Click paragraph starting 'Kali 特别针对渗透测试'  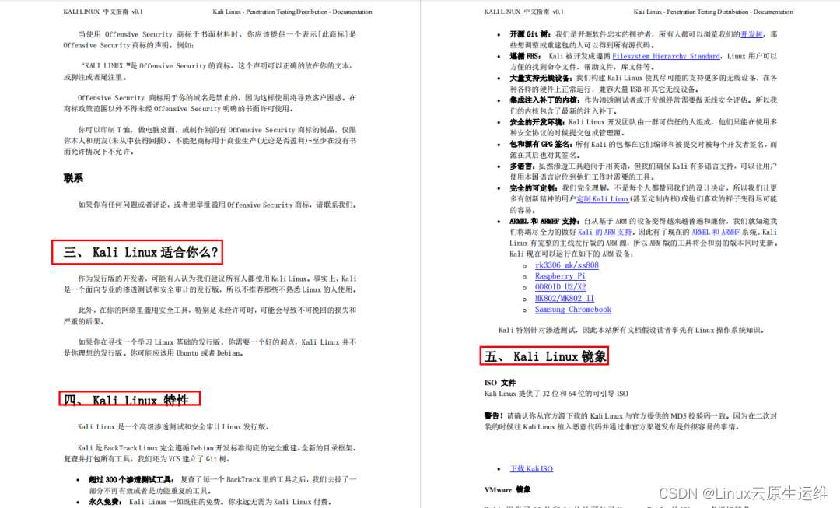point(631,330)
